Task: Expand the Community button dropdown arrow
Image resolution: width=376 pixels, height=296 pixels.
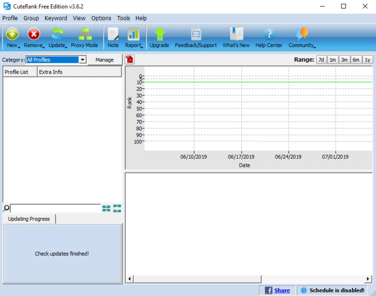Action: 314,47
